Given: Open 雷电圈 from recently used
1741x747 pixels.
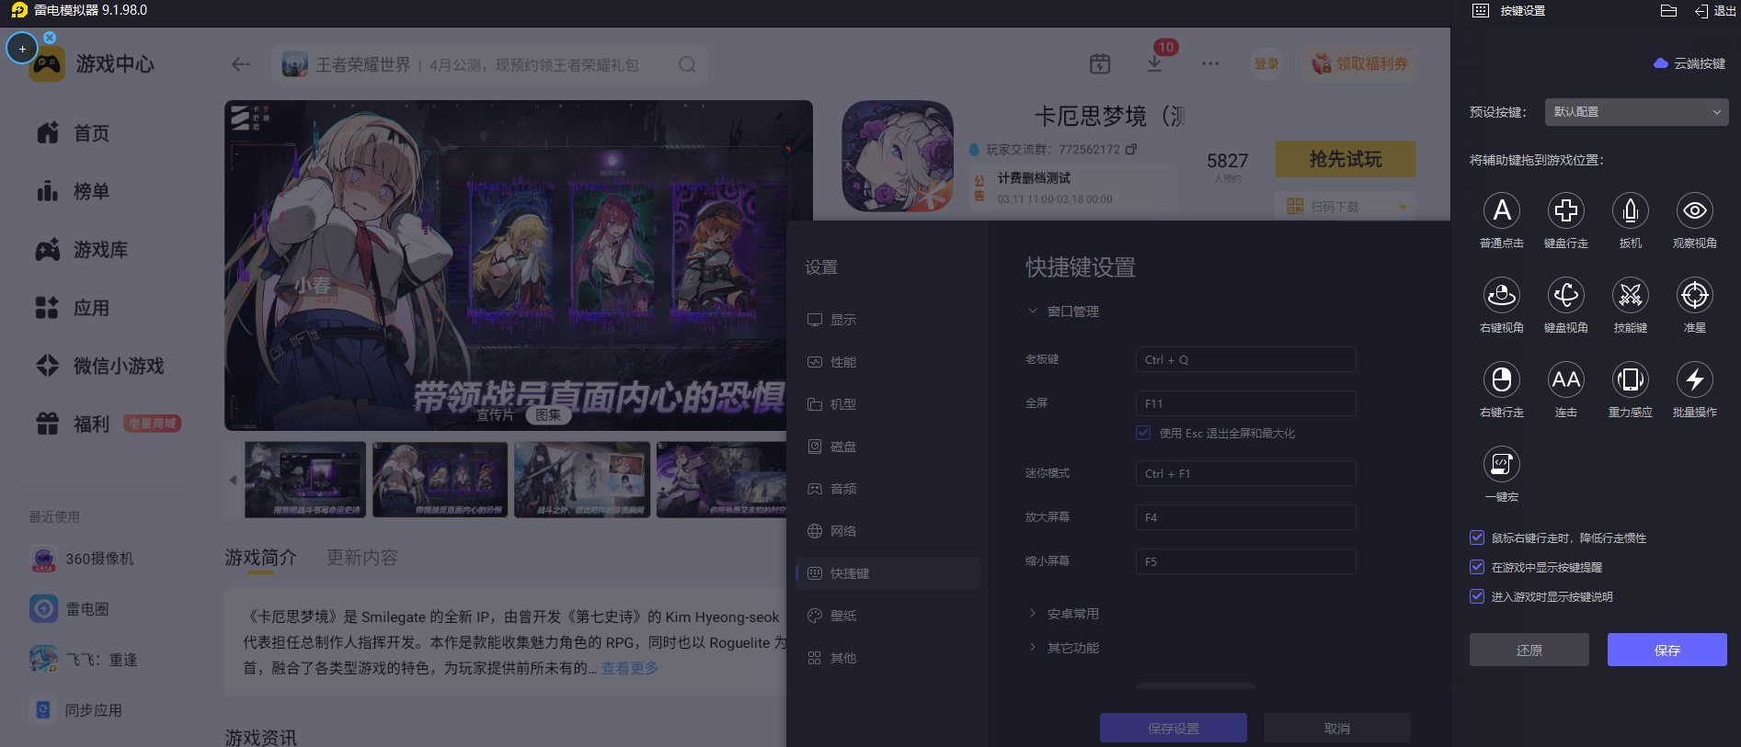Looking at the screenshot, I should point(70,609).
